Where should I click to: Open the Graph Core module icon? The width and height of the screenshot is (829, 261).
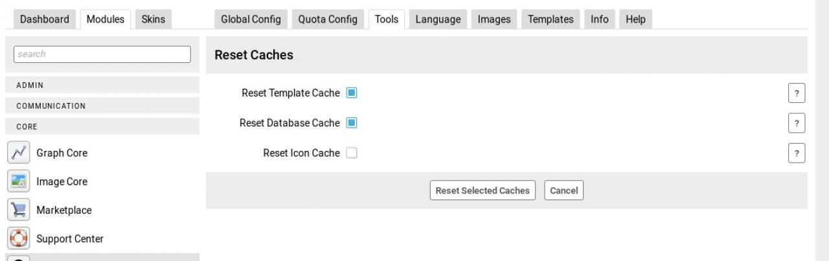(x=17, y=153)
